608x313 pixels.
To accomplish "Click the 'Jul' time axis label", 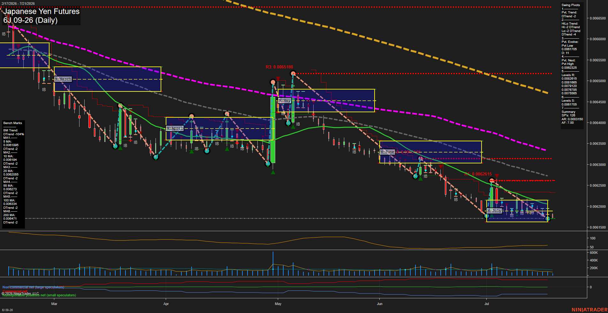I will pos(487,304).
